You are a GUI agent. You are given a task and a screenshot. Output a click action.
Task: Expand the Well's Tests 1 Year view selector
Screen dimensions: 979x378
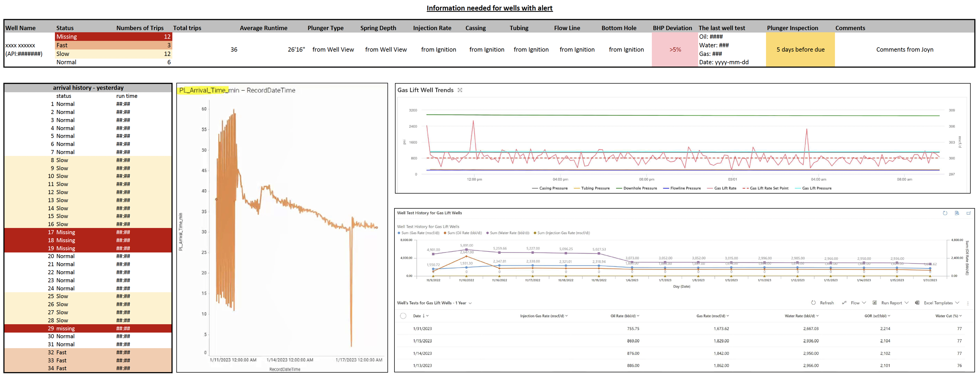click(470, 303)
